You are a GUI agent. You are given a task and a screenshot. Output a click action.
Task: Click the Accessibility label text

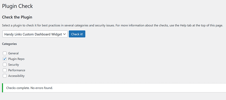tap(16, 76)
